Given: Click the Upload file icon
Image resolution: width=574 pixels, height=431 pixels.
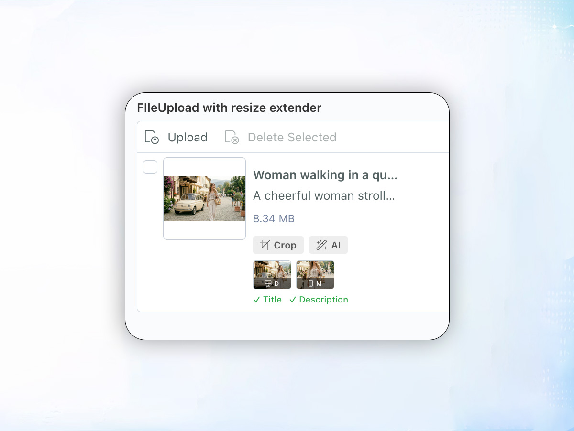Looking at the screenshot, I should pyautogui.click(x=152, y=137).
